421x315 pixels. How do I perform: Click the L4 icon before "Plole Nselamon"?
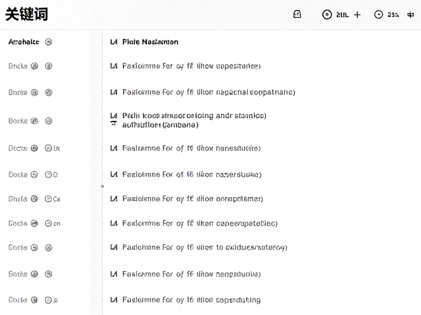(114, 42)
